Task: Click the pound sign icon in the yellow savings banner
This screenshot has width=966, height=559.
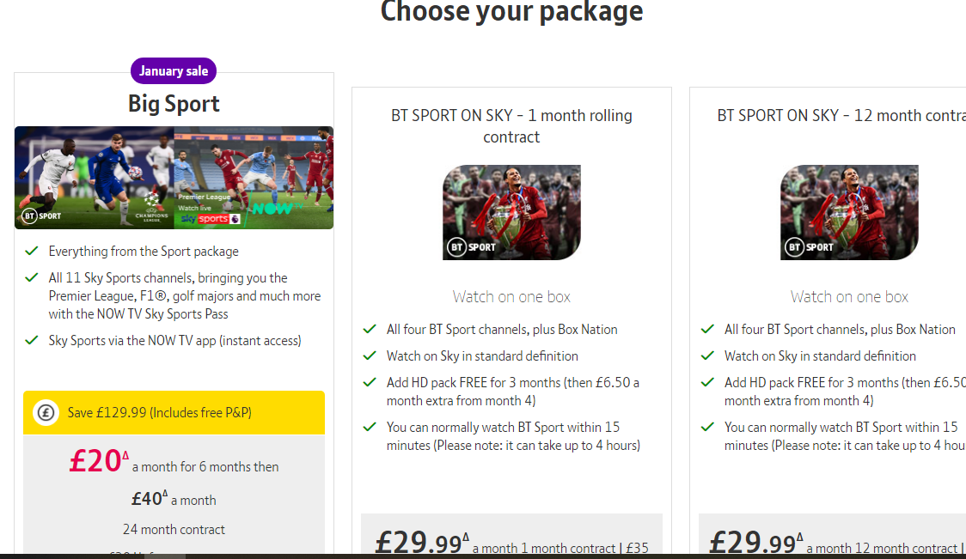Action: click(46, 413)
